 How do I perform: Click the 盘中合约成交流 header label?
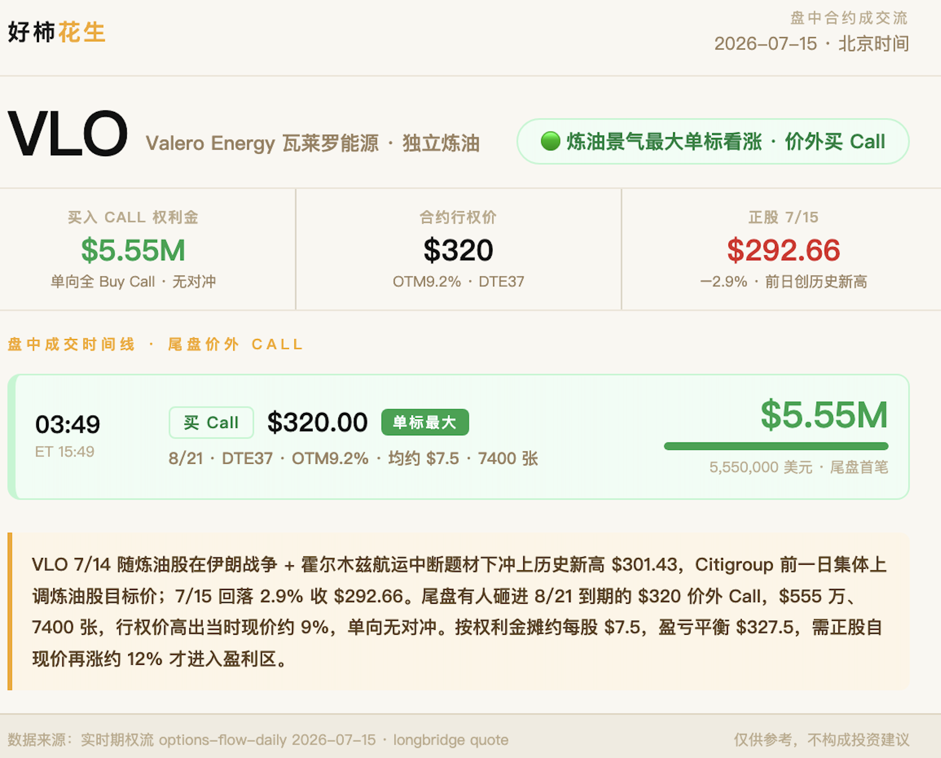849,18
